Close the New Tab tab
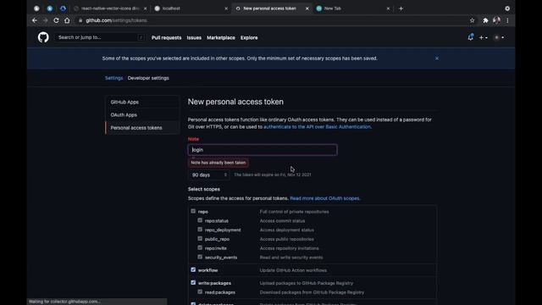 tap(388, 8)
